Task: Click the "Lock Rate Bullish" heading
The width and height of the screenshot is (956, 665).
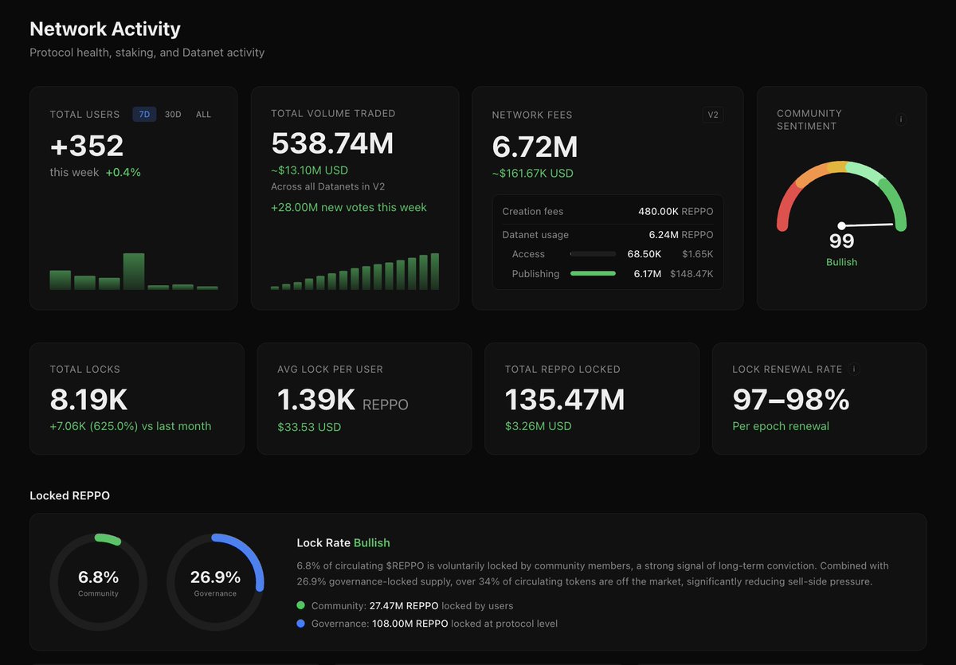Action: (x=343, y=543)
